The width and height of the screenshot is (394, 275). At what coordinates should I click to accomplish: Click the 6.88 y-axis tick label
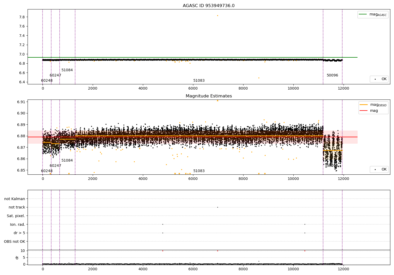point(21,136)
